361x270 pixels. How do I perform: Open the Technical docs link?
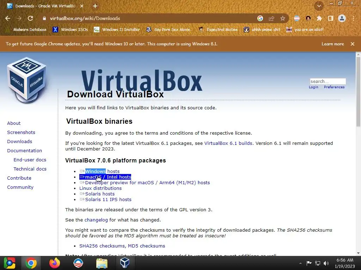pos(30,169)
